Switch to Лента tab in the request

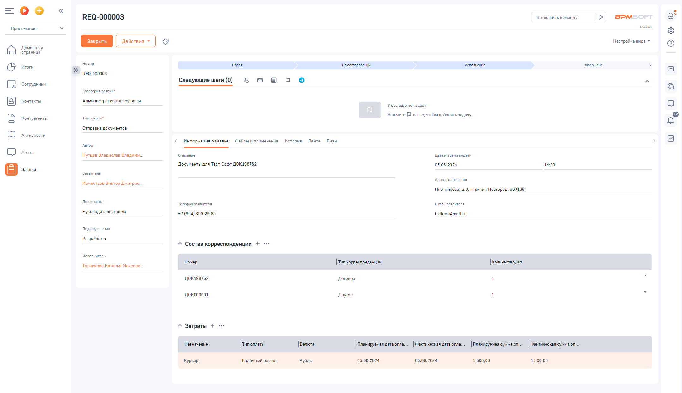tap(314, 141)
